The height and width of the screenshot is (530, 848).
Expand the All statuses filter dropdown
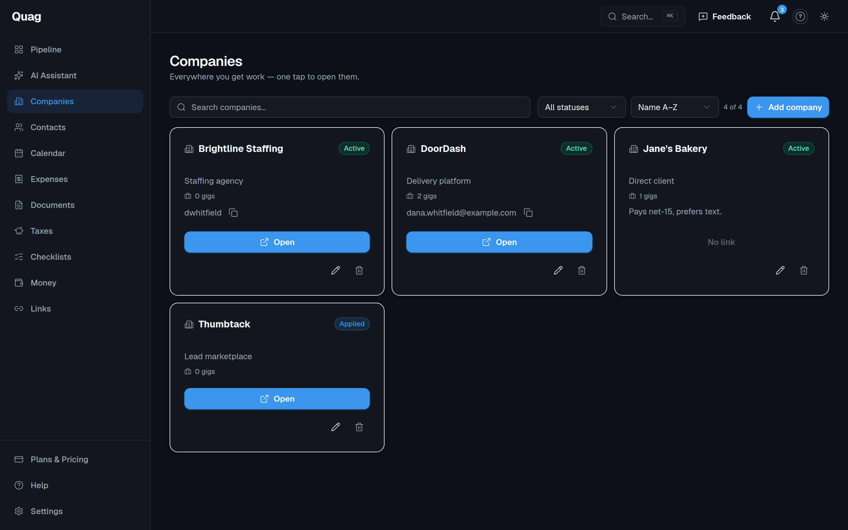(581, 107)
